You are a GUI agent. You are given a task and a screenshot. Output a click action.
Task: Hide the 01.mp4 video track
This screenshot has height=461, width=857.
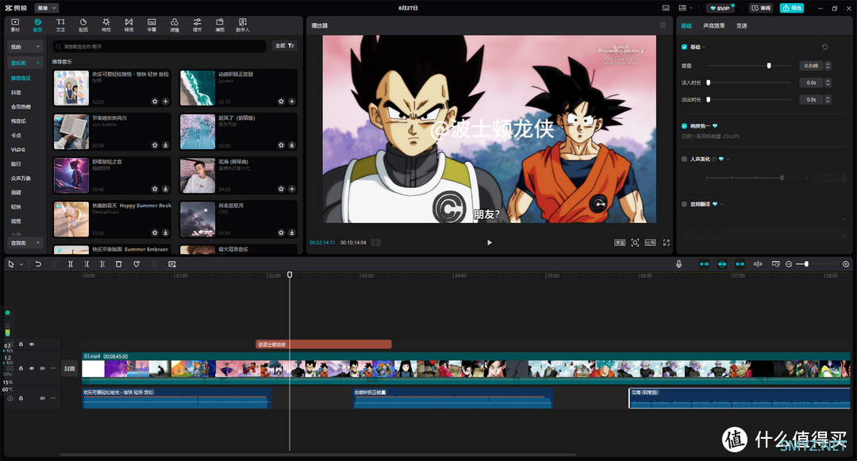pyautogui.click(x=32, y=368)
